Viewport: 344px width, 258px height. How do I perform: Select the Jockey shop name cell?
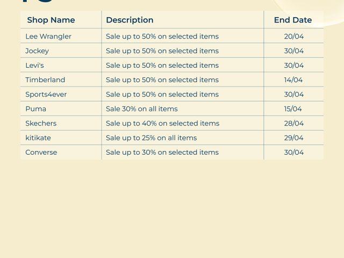[37, 51]
